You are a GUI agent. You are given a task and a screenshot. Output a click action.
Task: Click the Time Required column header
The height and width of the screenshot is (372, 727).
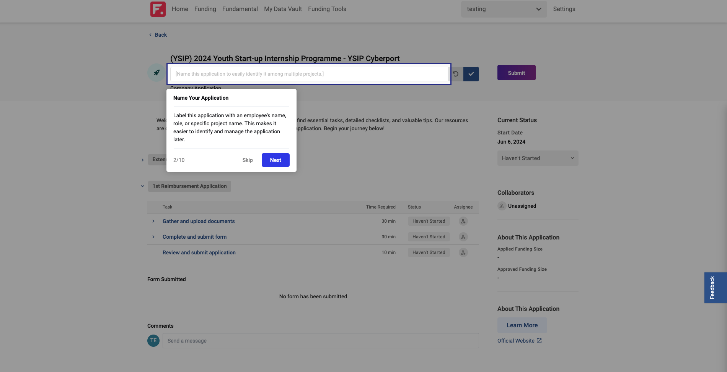click(381, 207)
